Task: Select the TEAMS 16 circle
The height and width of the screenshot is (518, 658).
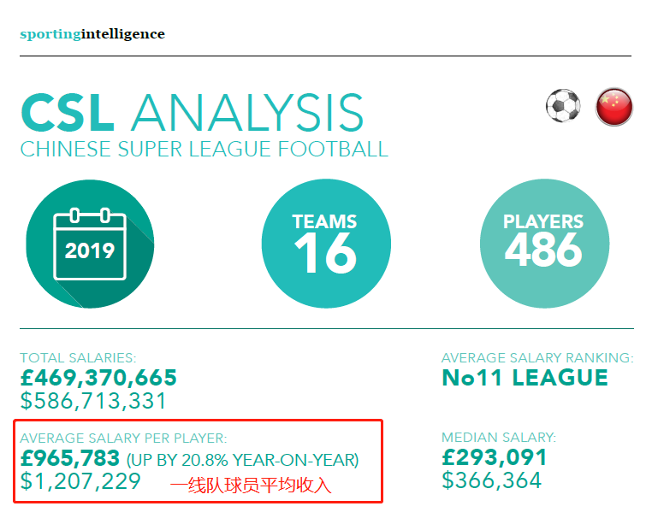Action: [x=326, y=244]
